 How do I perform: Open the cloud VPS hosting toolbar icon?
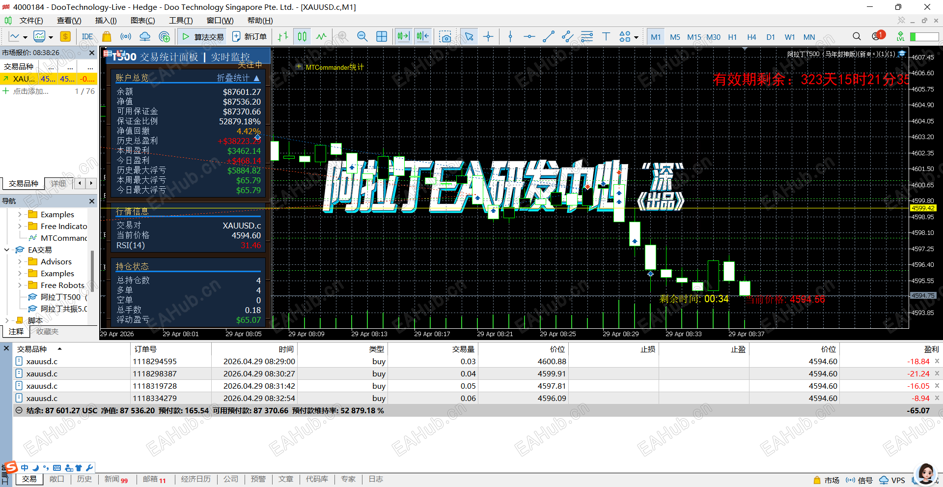(x=145, y=37)
